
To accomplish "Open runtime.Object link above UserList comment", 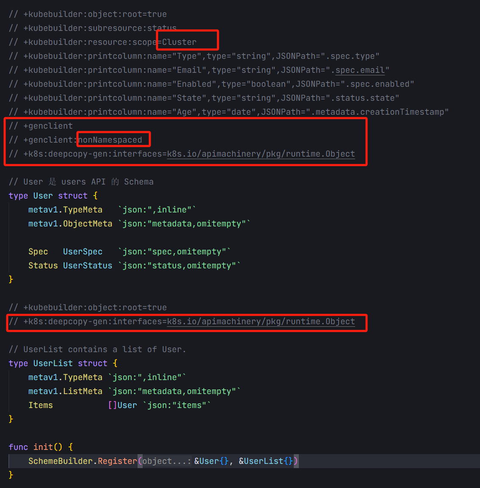I will (x=261, y=321).
